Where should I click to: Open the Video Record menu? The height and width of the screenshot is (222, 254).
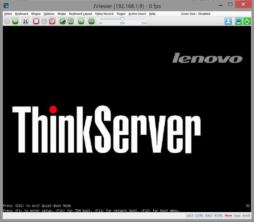tap(104, 14)
